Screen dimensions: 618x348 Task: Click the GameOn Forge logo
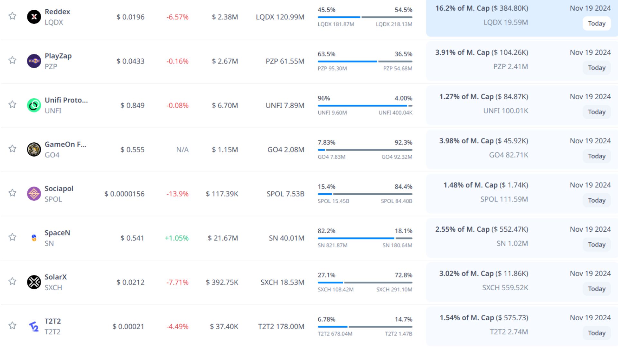pos(34,149)
